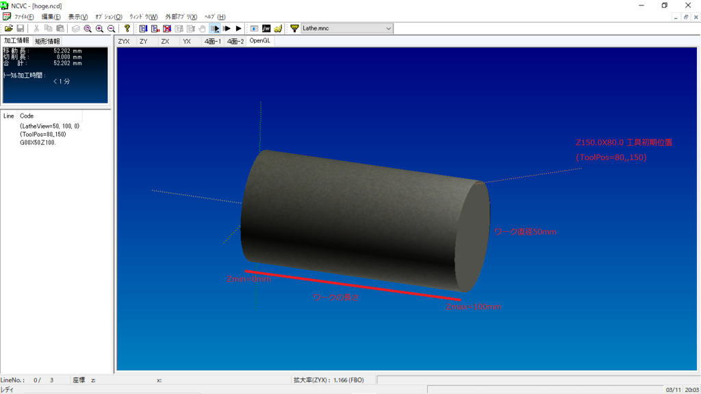Click the yellow question mark help icon
Screen dimensions: 701x394
point(127,29)
